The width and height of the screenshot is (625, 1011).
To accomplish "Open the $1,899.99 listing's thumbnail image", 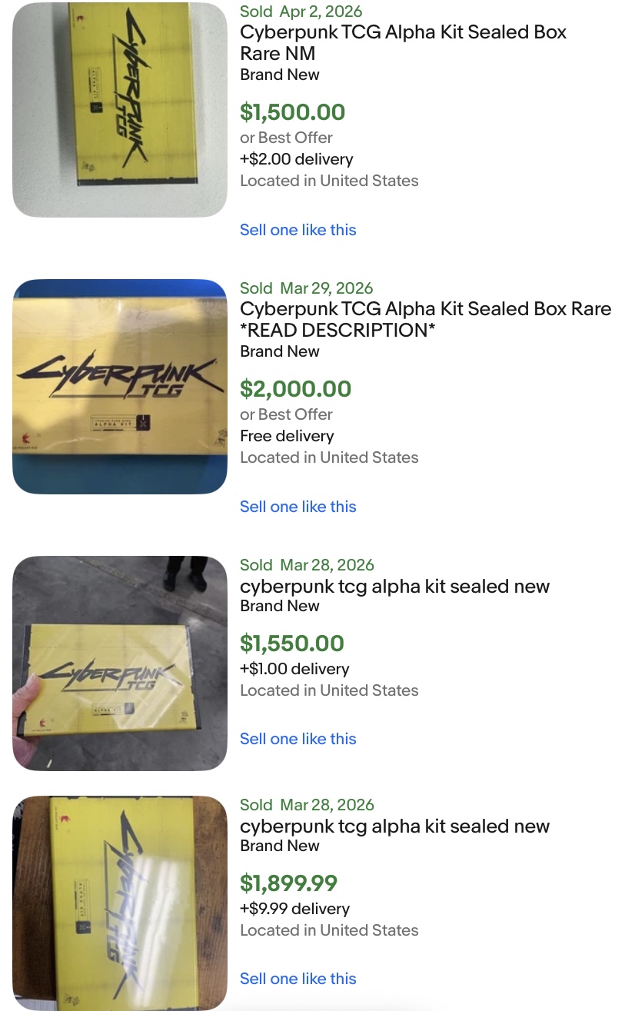I will [x=120, y=903].
